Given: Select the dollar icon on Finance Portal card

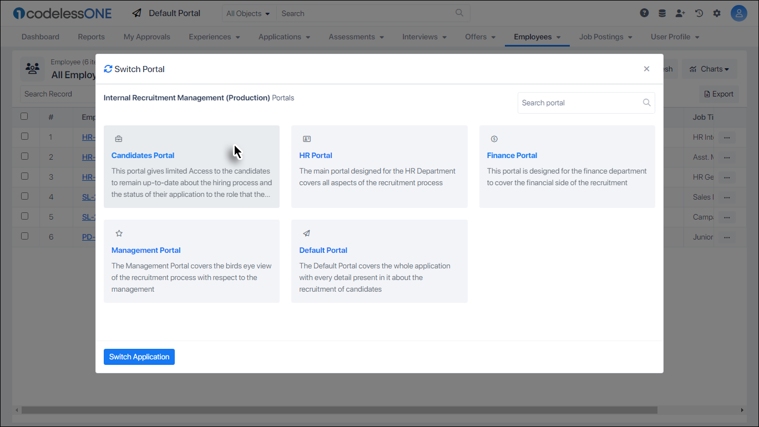Looking at the screenshot, I should coord(494,138).
